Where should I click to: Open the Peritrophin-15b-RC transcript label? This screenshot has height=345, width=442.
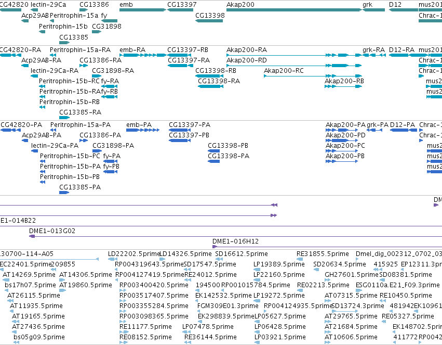click(70, 81)
